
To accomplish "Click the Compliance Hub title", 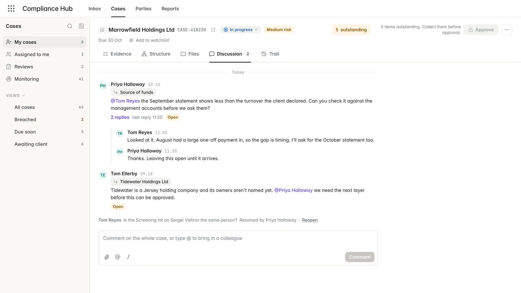I will click(x=47, y=9).
